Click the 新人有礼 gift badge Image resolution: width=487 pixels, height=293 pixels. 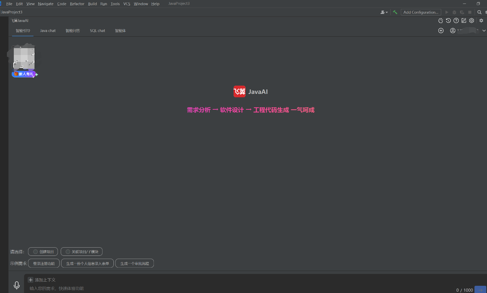click(24, 74)
